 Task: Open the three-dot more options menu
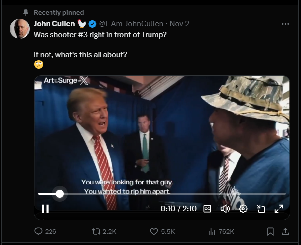pyautogui.click(x=285, y=24)
